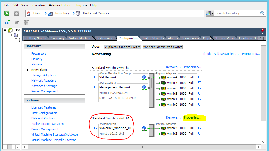Click the search magnifier icon
Viewport: 269px width, 151px height.
point(262,13)
